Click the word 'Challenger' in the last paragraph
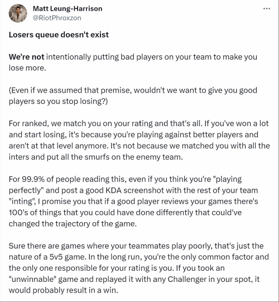Screen dimensions: 279x302 pyautogui.click(x=187, y=279)
